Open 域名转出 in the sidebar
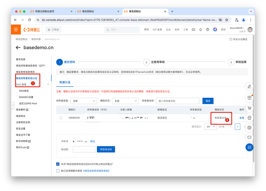 pos(21,116)
